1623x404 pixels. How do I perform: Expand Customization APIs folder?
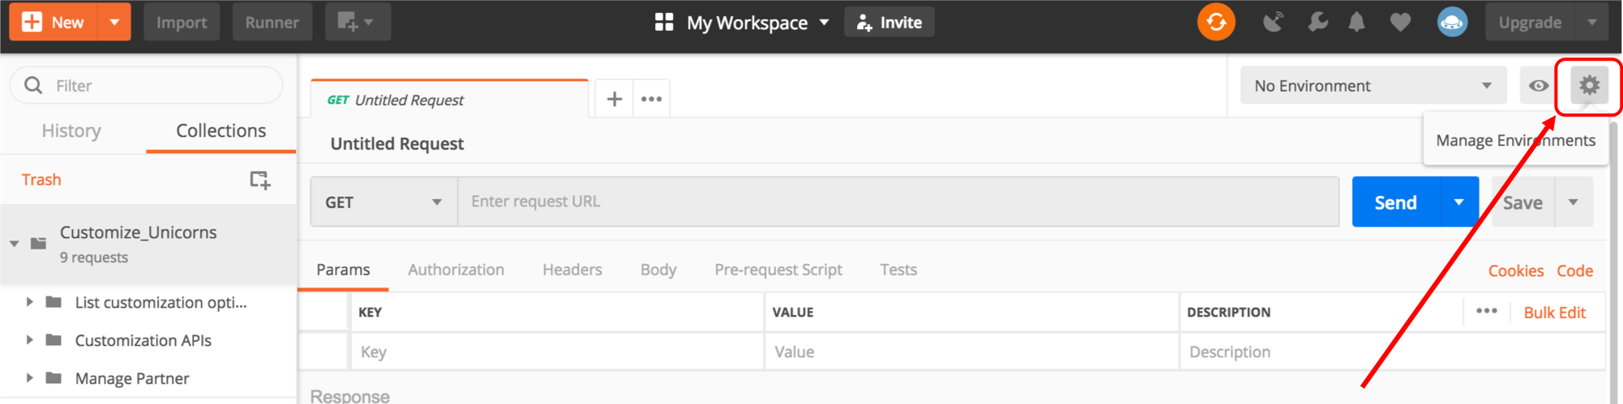pos(29,340)
